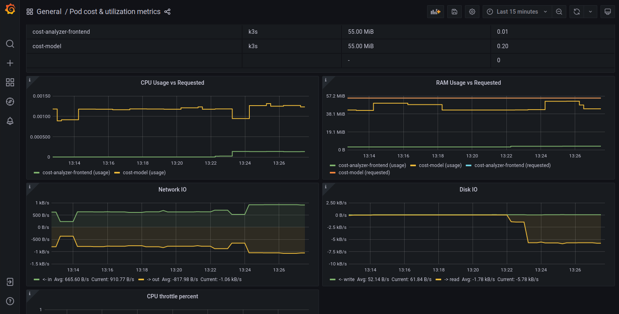The height and width of the screenshot is (314, 619).
Task: Click the Add panel icon
Action: click(436, 12)
